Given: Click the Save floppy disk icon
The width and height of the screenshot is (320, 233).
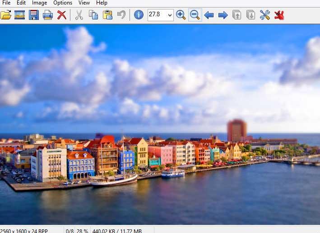Looking at the screenshot, I should click(34, 15).
